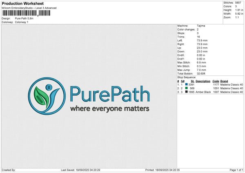Click the barcode under the worksheet title
Image resolution: width=245 pixels, height=173 pixels.
point(27,13)
